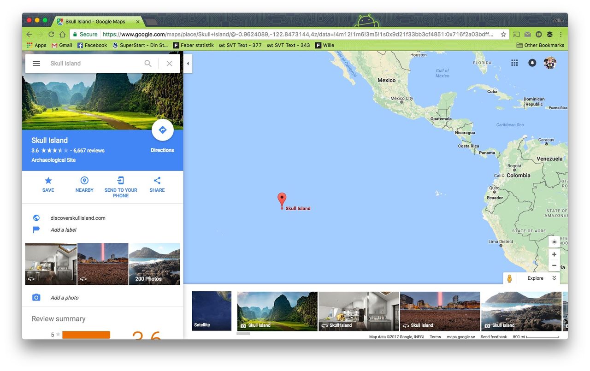Switch to Satellite view thumbnail
Viewport: 590px width, 371px height.
tap(212, 311)
